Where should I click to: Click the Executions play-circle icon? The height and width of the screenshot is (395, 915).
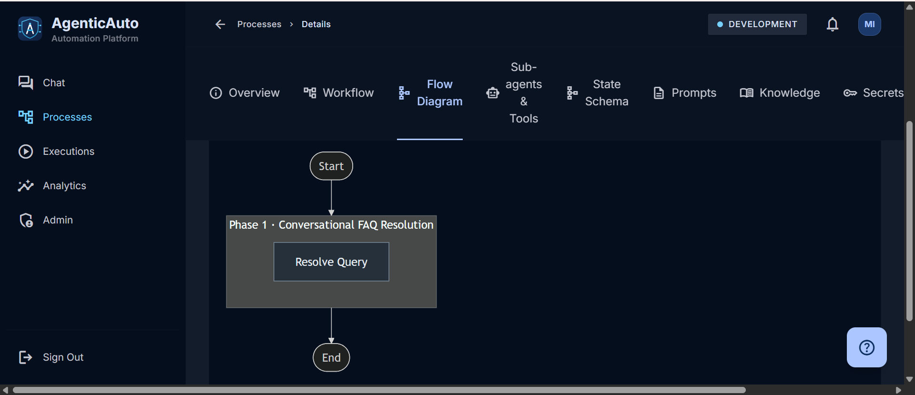point(26,152)
